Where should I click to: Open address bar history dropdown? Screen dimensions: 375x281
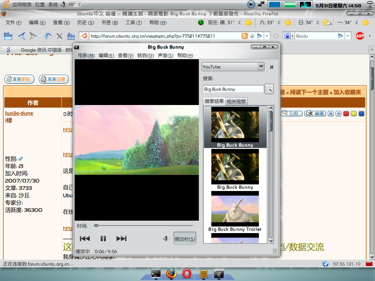point(267,36)
